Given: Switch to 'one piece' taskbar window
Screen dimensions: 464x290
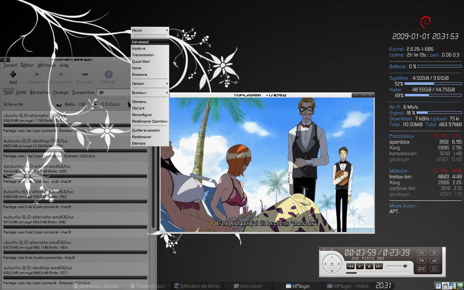Looking at the screenshot, I should coord(248,286).
